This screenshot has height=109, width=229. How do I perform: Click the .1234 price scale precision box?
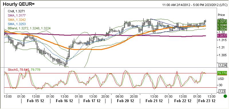pyautogui.click(x=222, y=65)
